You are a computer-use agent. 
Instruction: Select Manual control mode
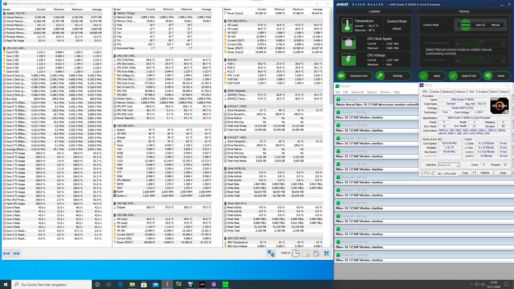click(495, 25)
